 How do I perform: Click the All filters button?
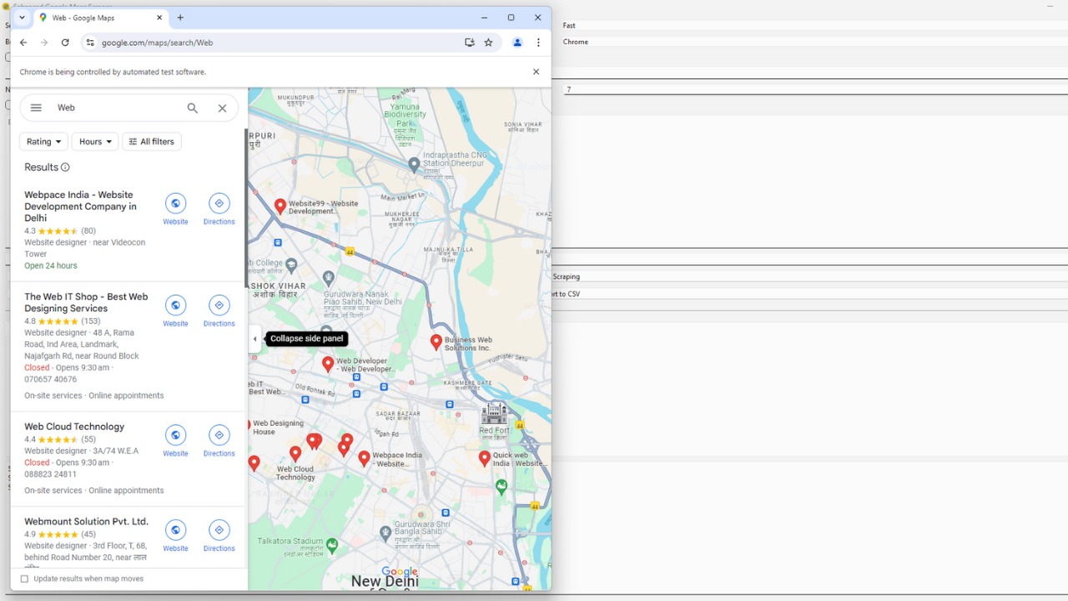pos(151,141)
